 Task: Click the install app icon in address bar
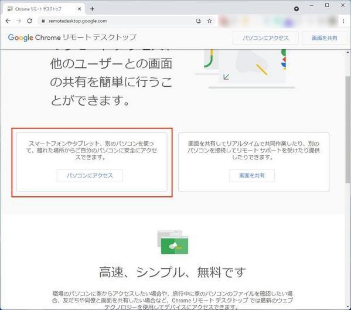(x=198, y=21)
